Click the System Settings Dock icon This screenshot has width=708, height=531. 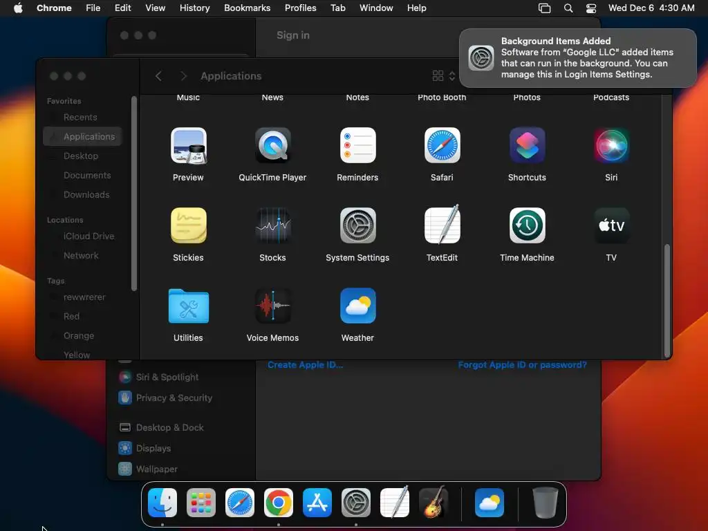(x=356, y=503)
